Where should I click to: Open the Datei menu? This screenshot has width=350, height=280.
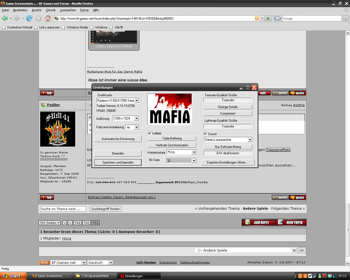point(5,10)
